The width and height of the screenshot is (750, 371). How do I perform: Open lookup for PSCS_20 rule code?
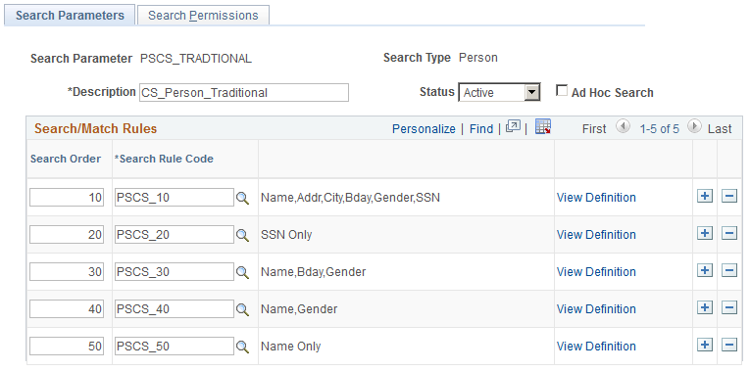pos(243,235)
